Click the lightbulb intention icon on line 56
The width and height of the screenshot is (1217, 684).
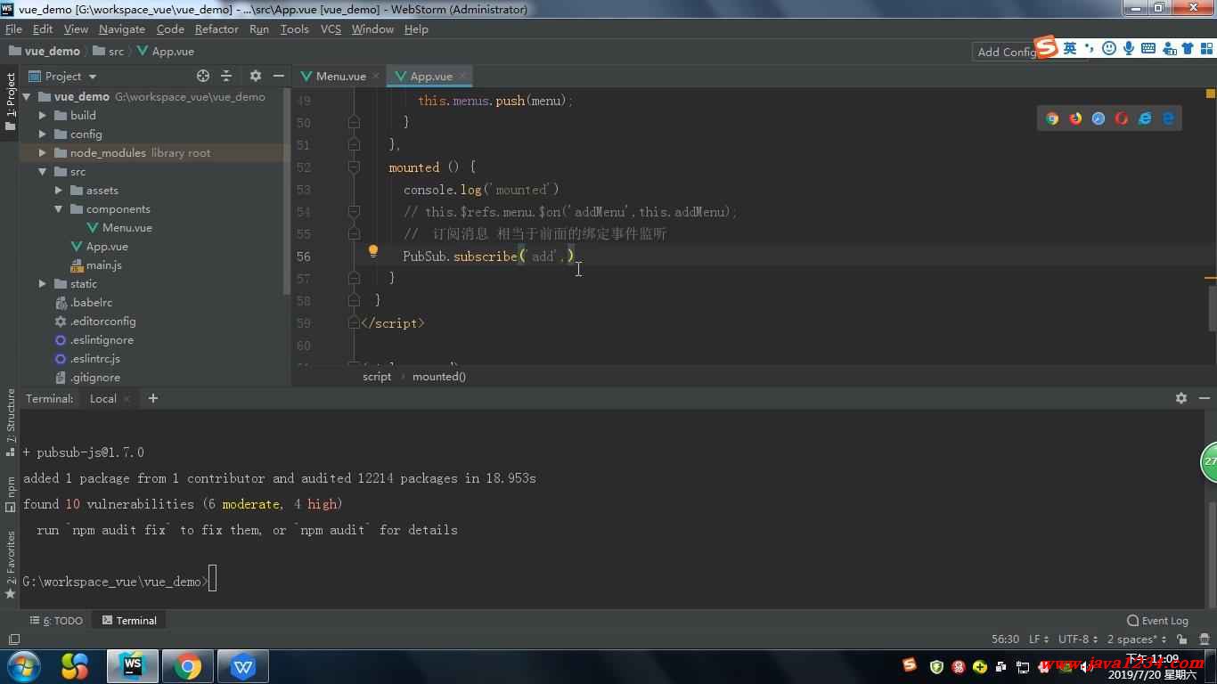(373, 252)
